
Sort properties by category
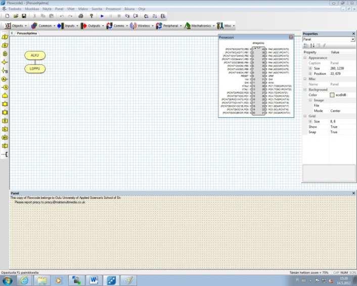[x=306, y=46]
